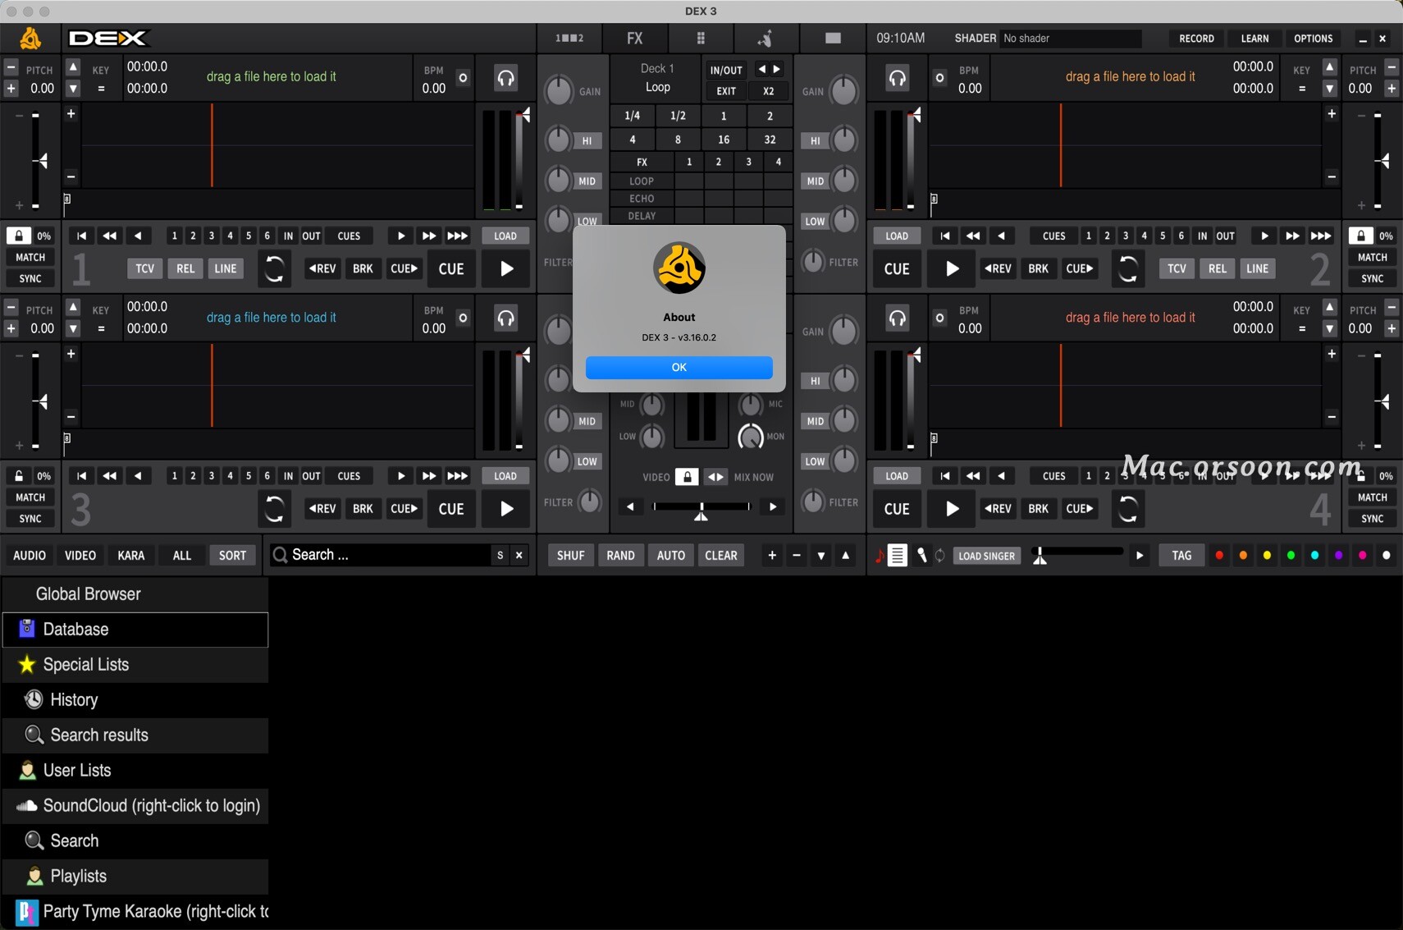Click the SORT button
1403x930 pixels.
point(232,556)
